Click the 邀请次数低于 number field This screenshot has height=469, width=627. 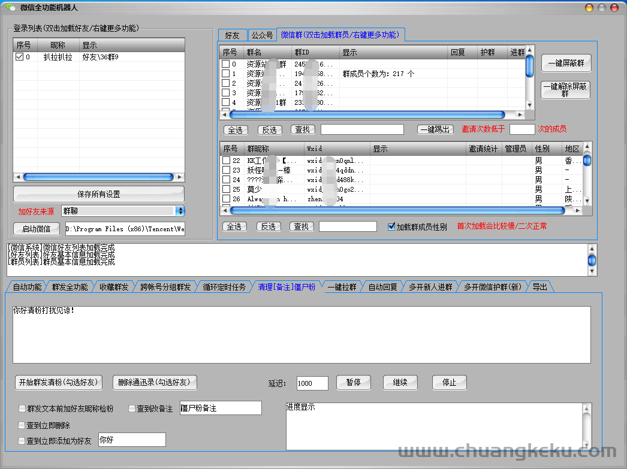click(x=522, y=129)
